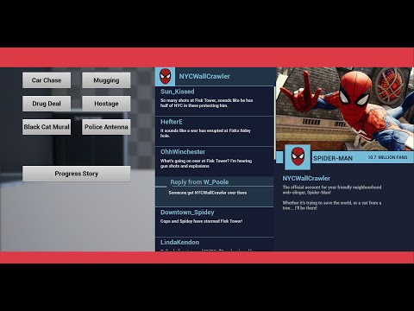Viewport: 414px width, 311px height.
Task: Open NYCWallCrawler profile handle
Action: click(306, 179)
